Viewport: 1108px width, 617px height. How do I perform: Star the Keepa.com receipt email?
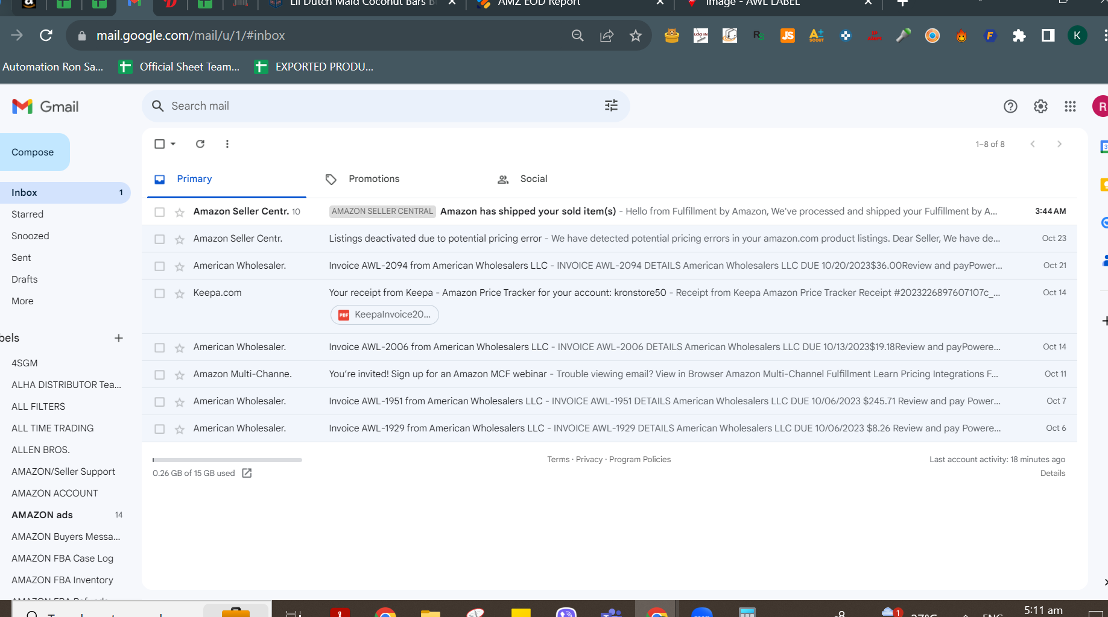[180, 293]
